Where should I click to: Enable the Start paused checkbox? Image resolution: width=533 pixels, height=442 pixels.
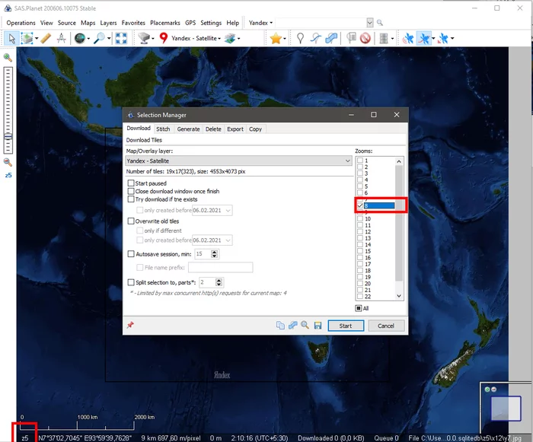click(x=131, y=183)
